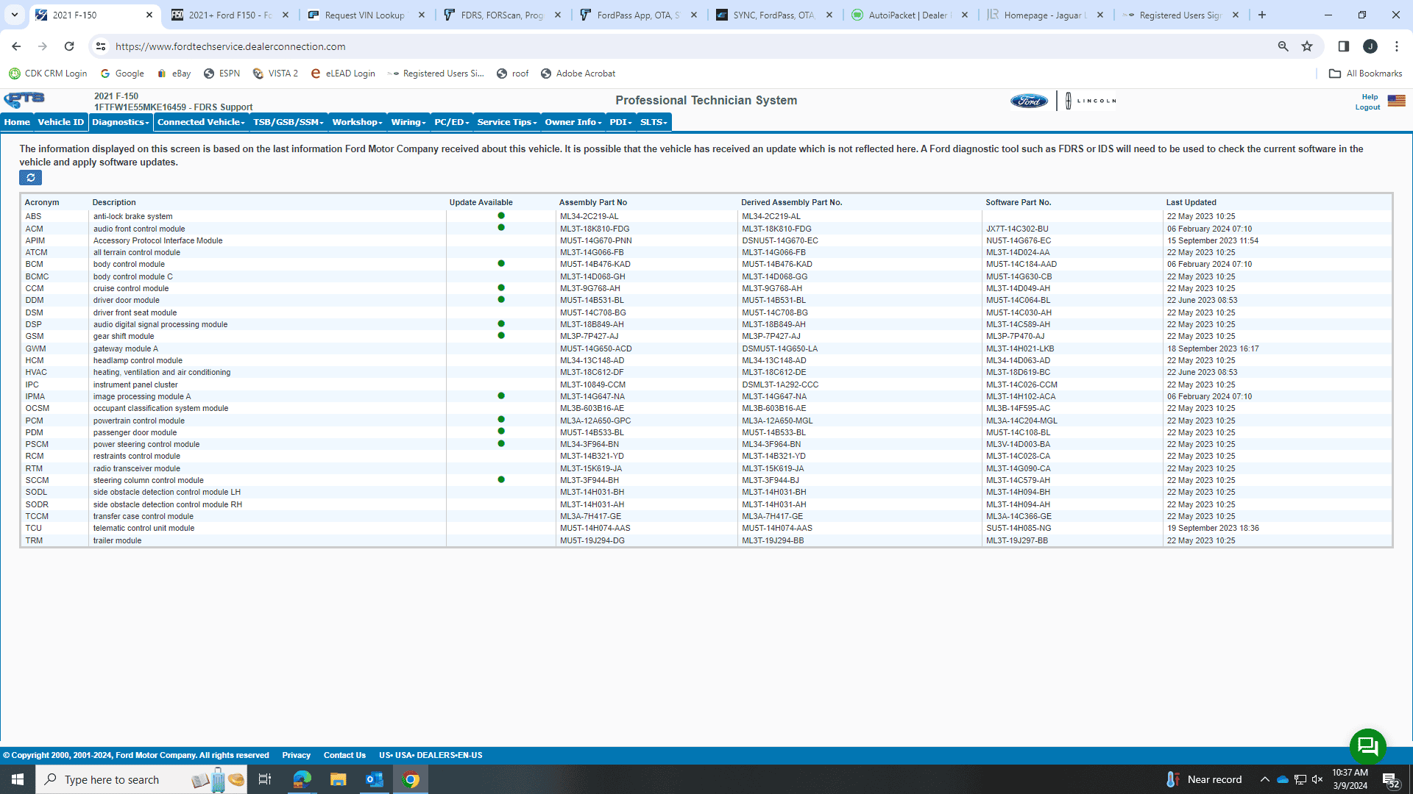1413x794 pixels.
Task: Reload the page with the browser reload button
Action: tap(69, 46)
